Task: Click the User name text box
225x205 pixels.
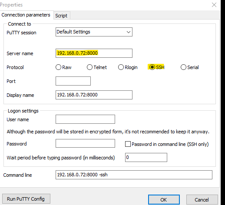Action: 85,119
